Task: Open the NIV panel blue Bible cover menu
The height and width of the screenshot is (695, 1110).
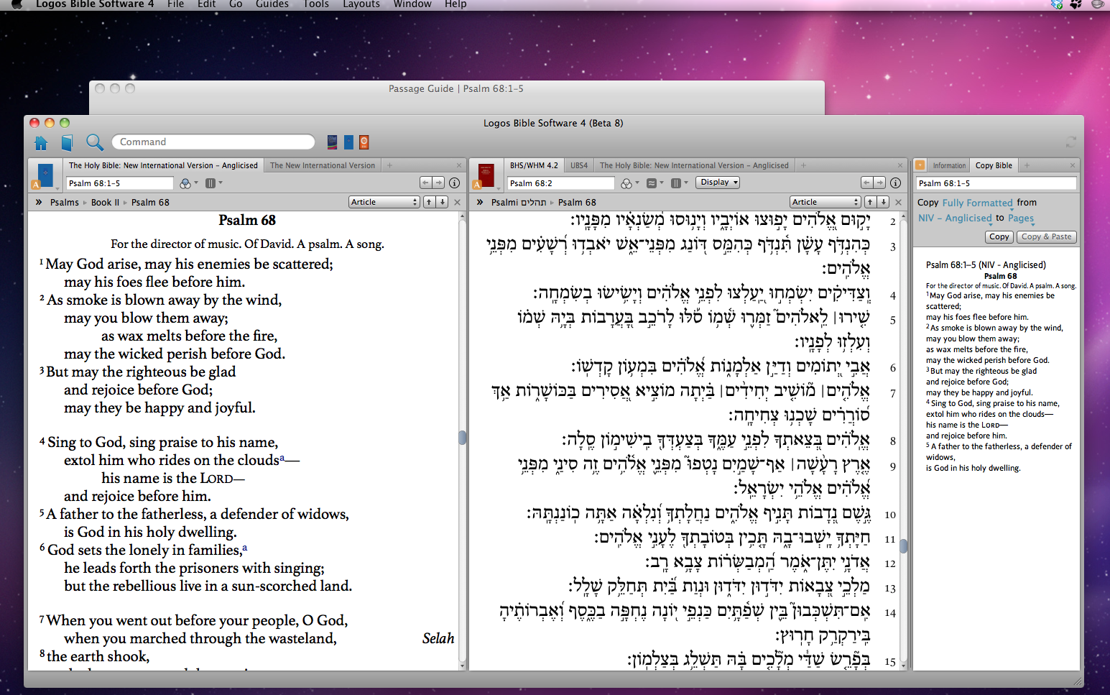Action: 45,176
